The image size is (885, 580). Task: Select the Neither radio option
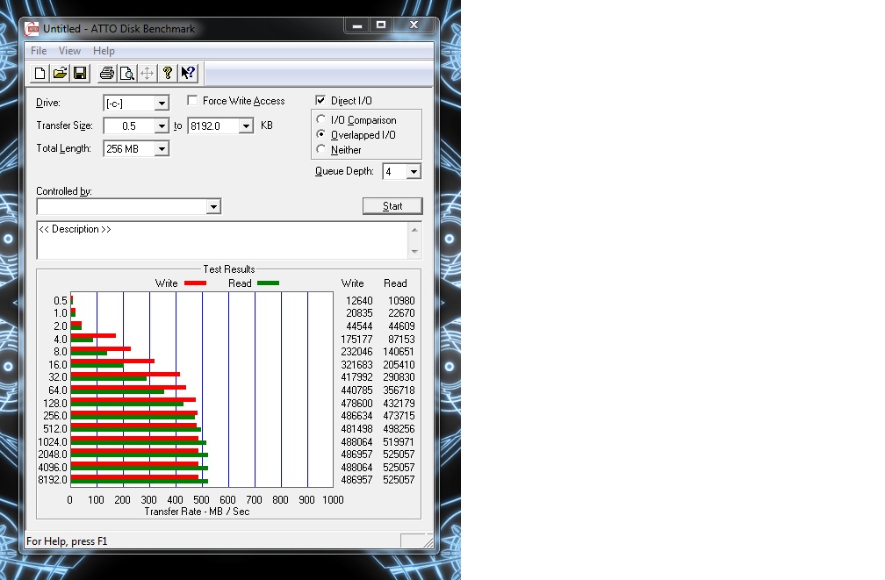tap(321, 149)
